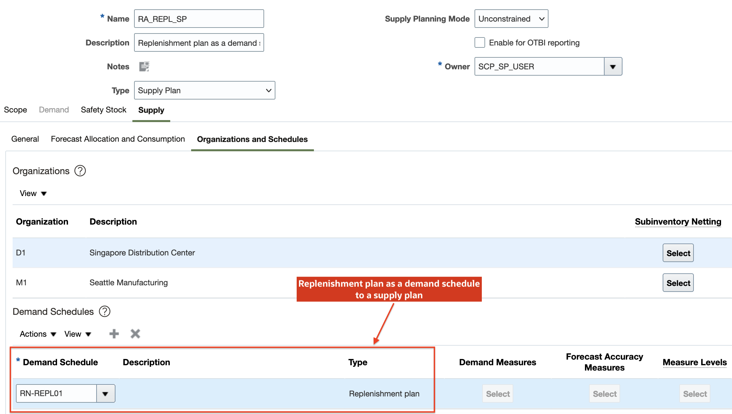
Task: Open the Supply Planning Mode dropdown
Action: pyautogui.click(x=511, y=19)
